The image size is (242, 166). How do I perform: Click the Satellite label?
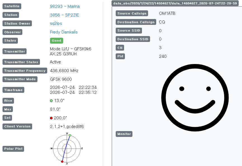click(12, 6)
